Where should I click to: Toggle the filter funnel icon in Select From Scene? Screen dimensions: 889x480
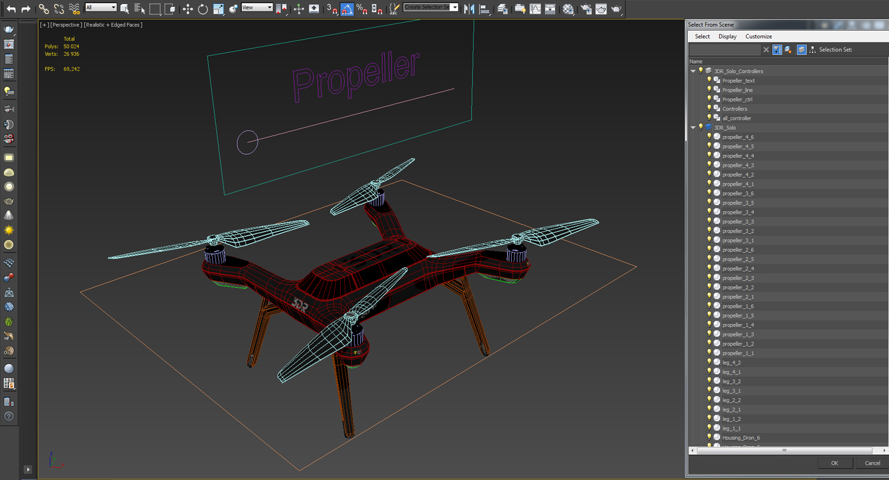(777, 50)
